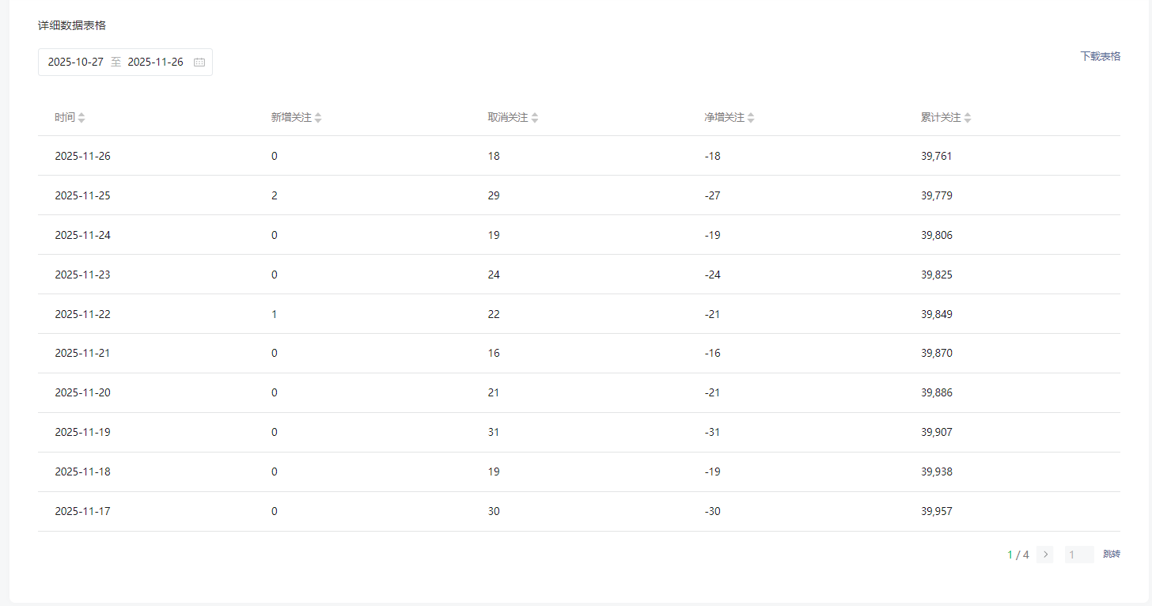Screen dimensions: 1152x606
Task: Go to next page with right chevron
Action: 1045,555
